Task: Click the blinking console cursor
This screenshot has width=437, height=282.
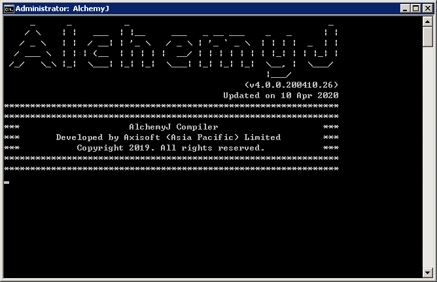Action: [x=7, y=183]
